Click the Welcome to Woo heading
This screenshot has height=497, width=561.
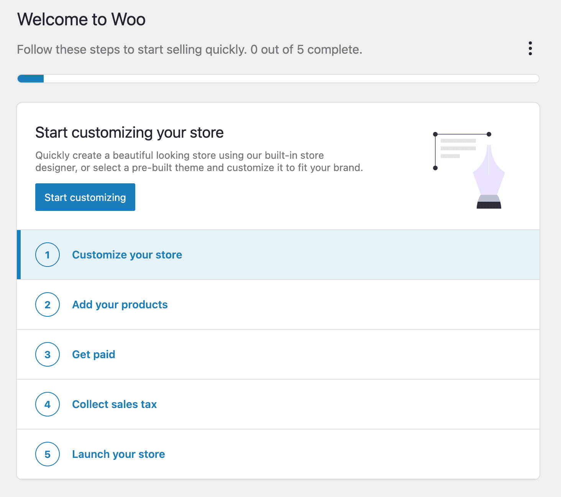[x=81, y=19]
